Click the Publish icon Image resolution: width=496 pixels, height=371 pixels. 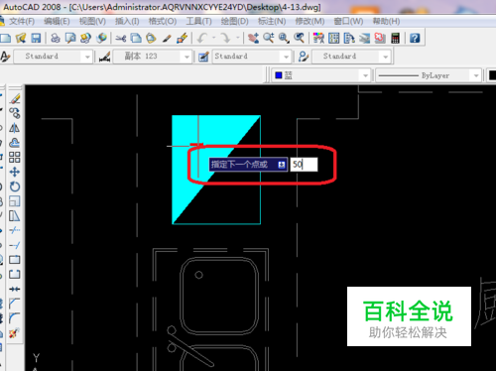(x=85, y=38)
